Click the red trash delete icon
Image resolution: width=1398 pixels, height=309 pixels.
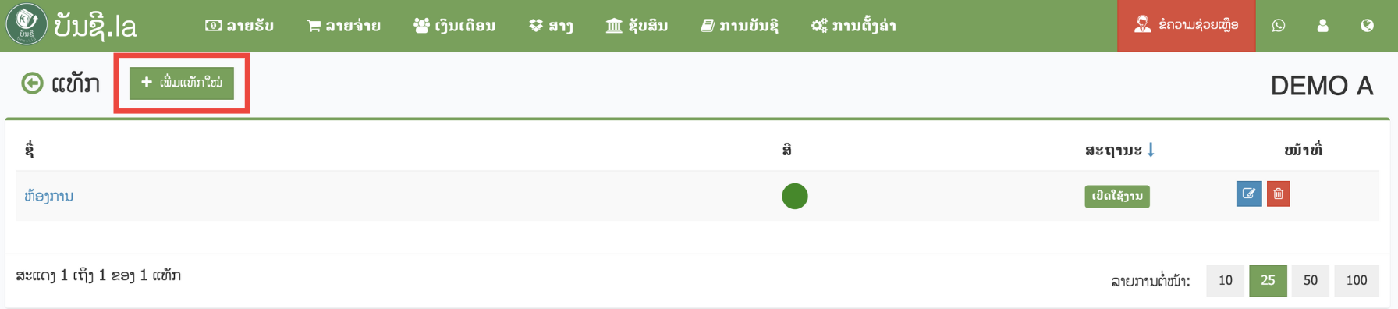pos(1278,194)
